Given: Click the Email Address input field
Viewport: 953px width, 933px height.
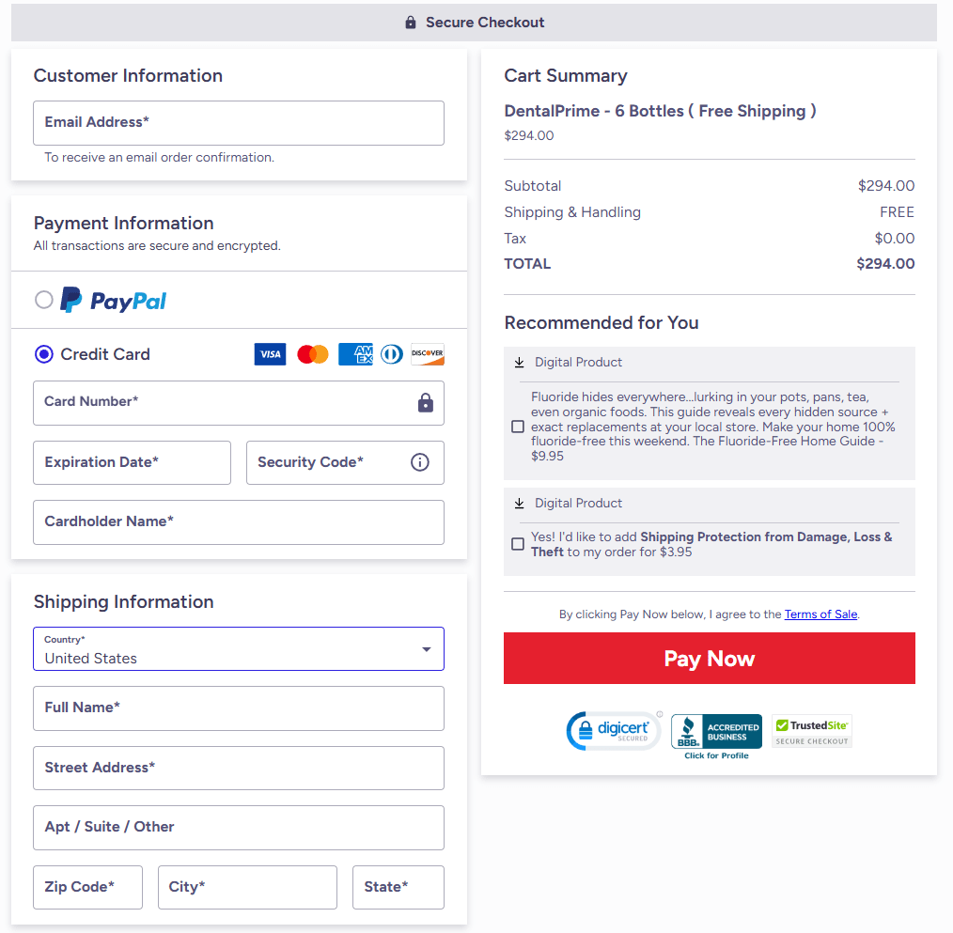Looking at the screenshot, I should tap(238, 122).
